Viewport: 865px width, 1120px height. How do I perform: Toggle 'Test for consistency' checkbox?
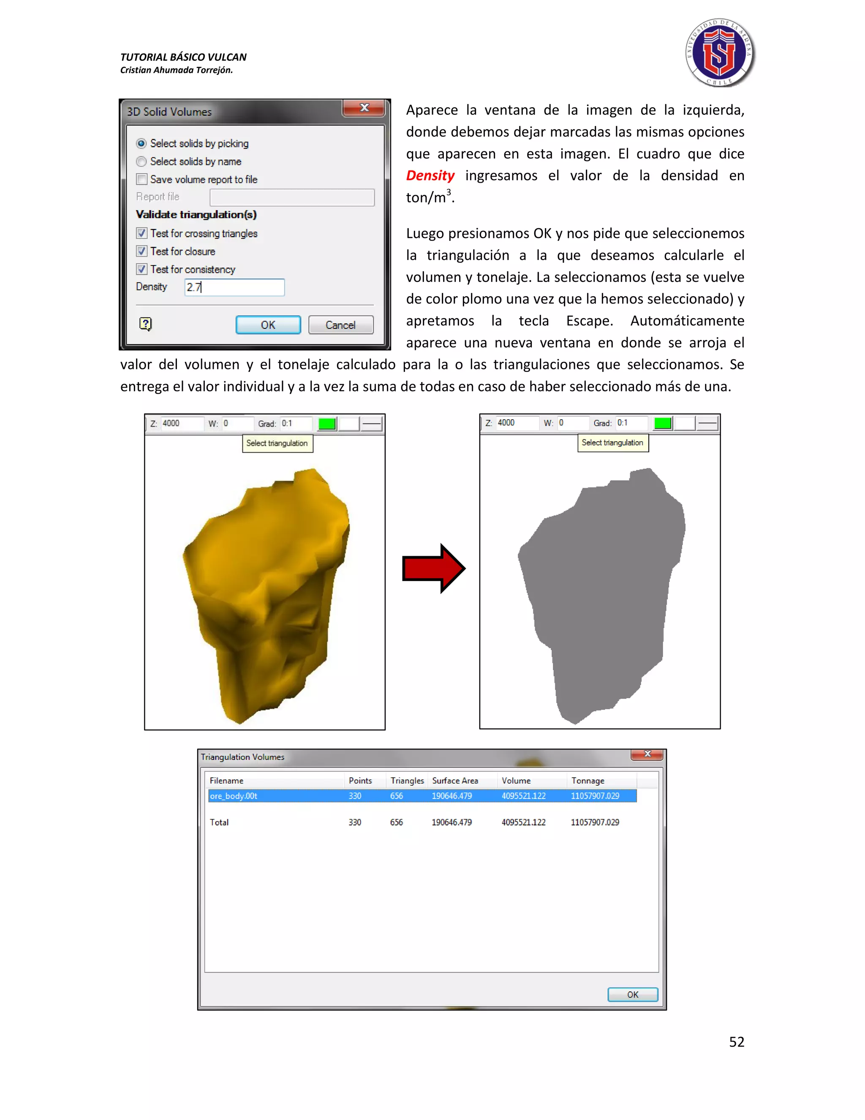click(141, 269)
